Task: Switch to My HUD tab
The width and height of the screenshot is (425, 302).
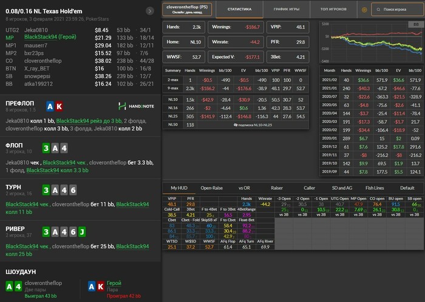Action: pos(179,188)
